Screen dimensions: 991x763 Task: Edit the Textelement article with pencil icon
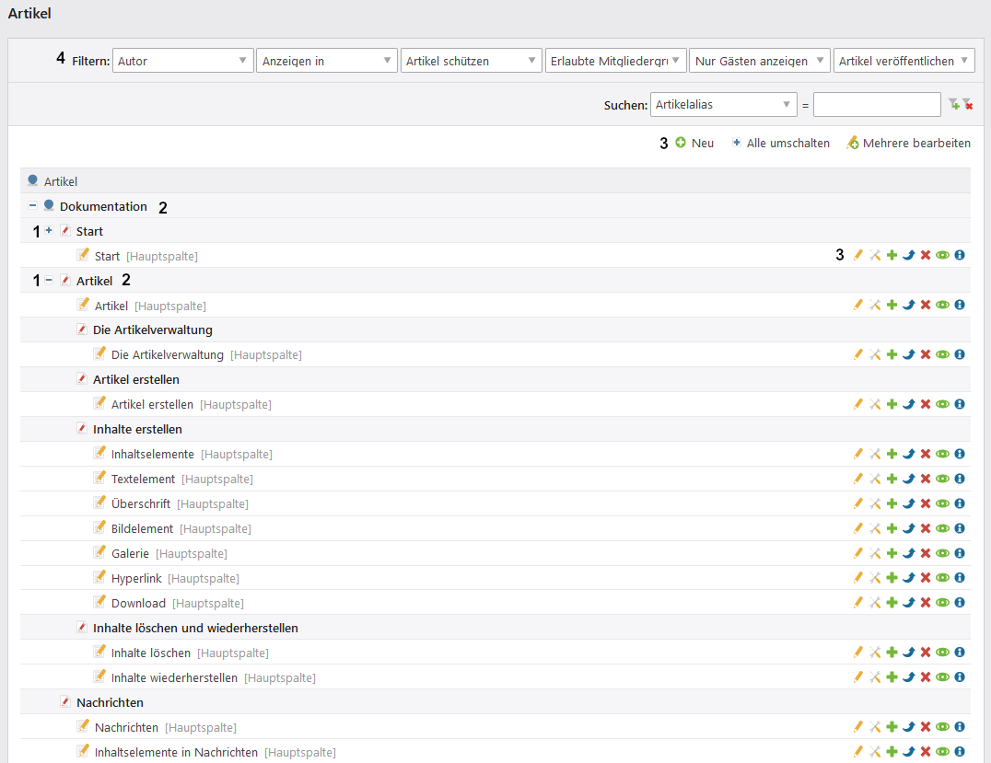tap(857, 479)
